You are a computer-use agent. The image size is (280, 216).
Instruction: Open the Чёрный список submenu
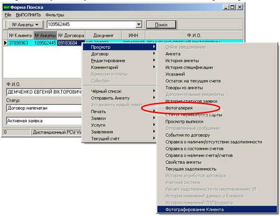point(120,91)
